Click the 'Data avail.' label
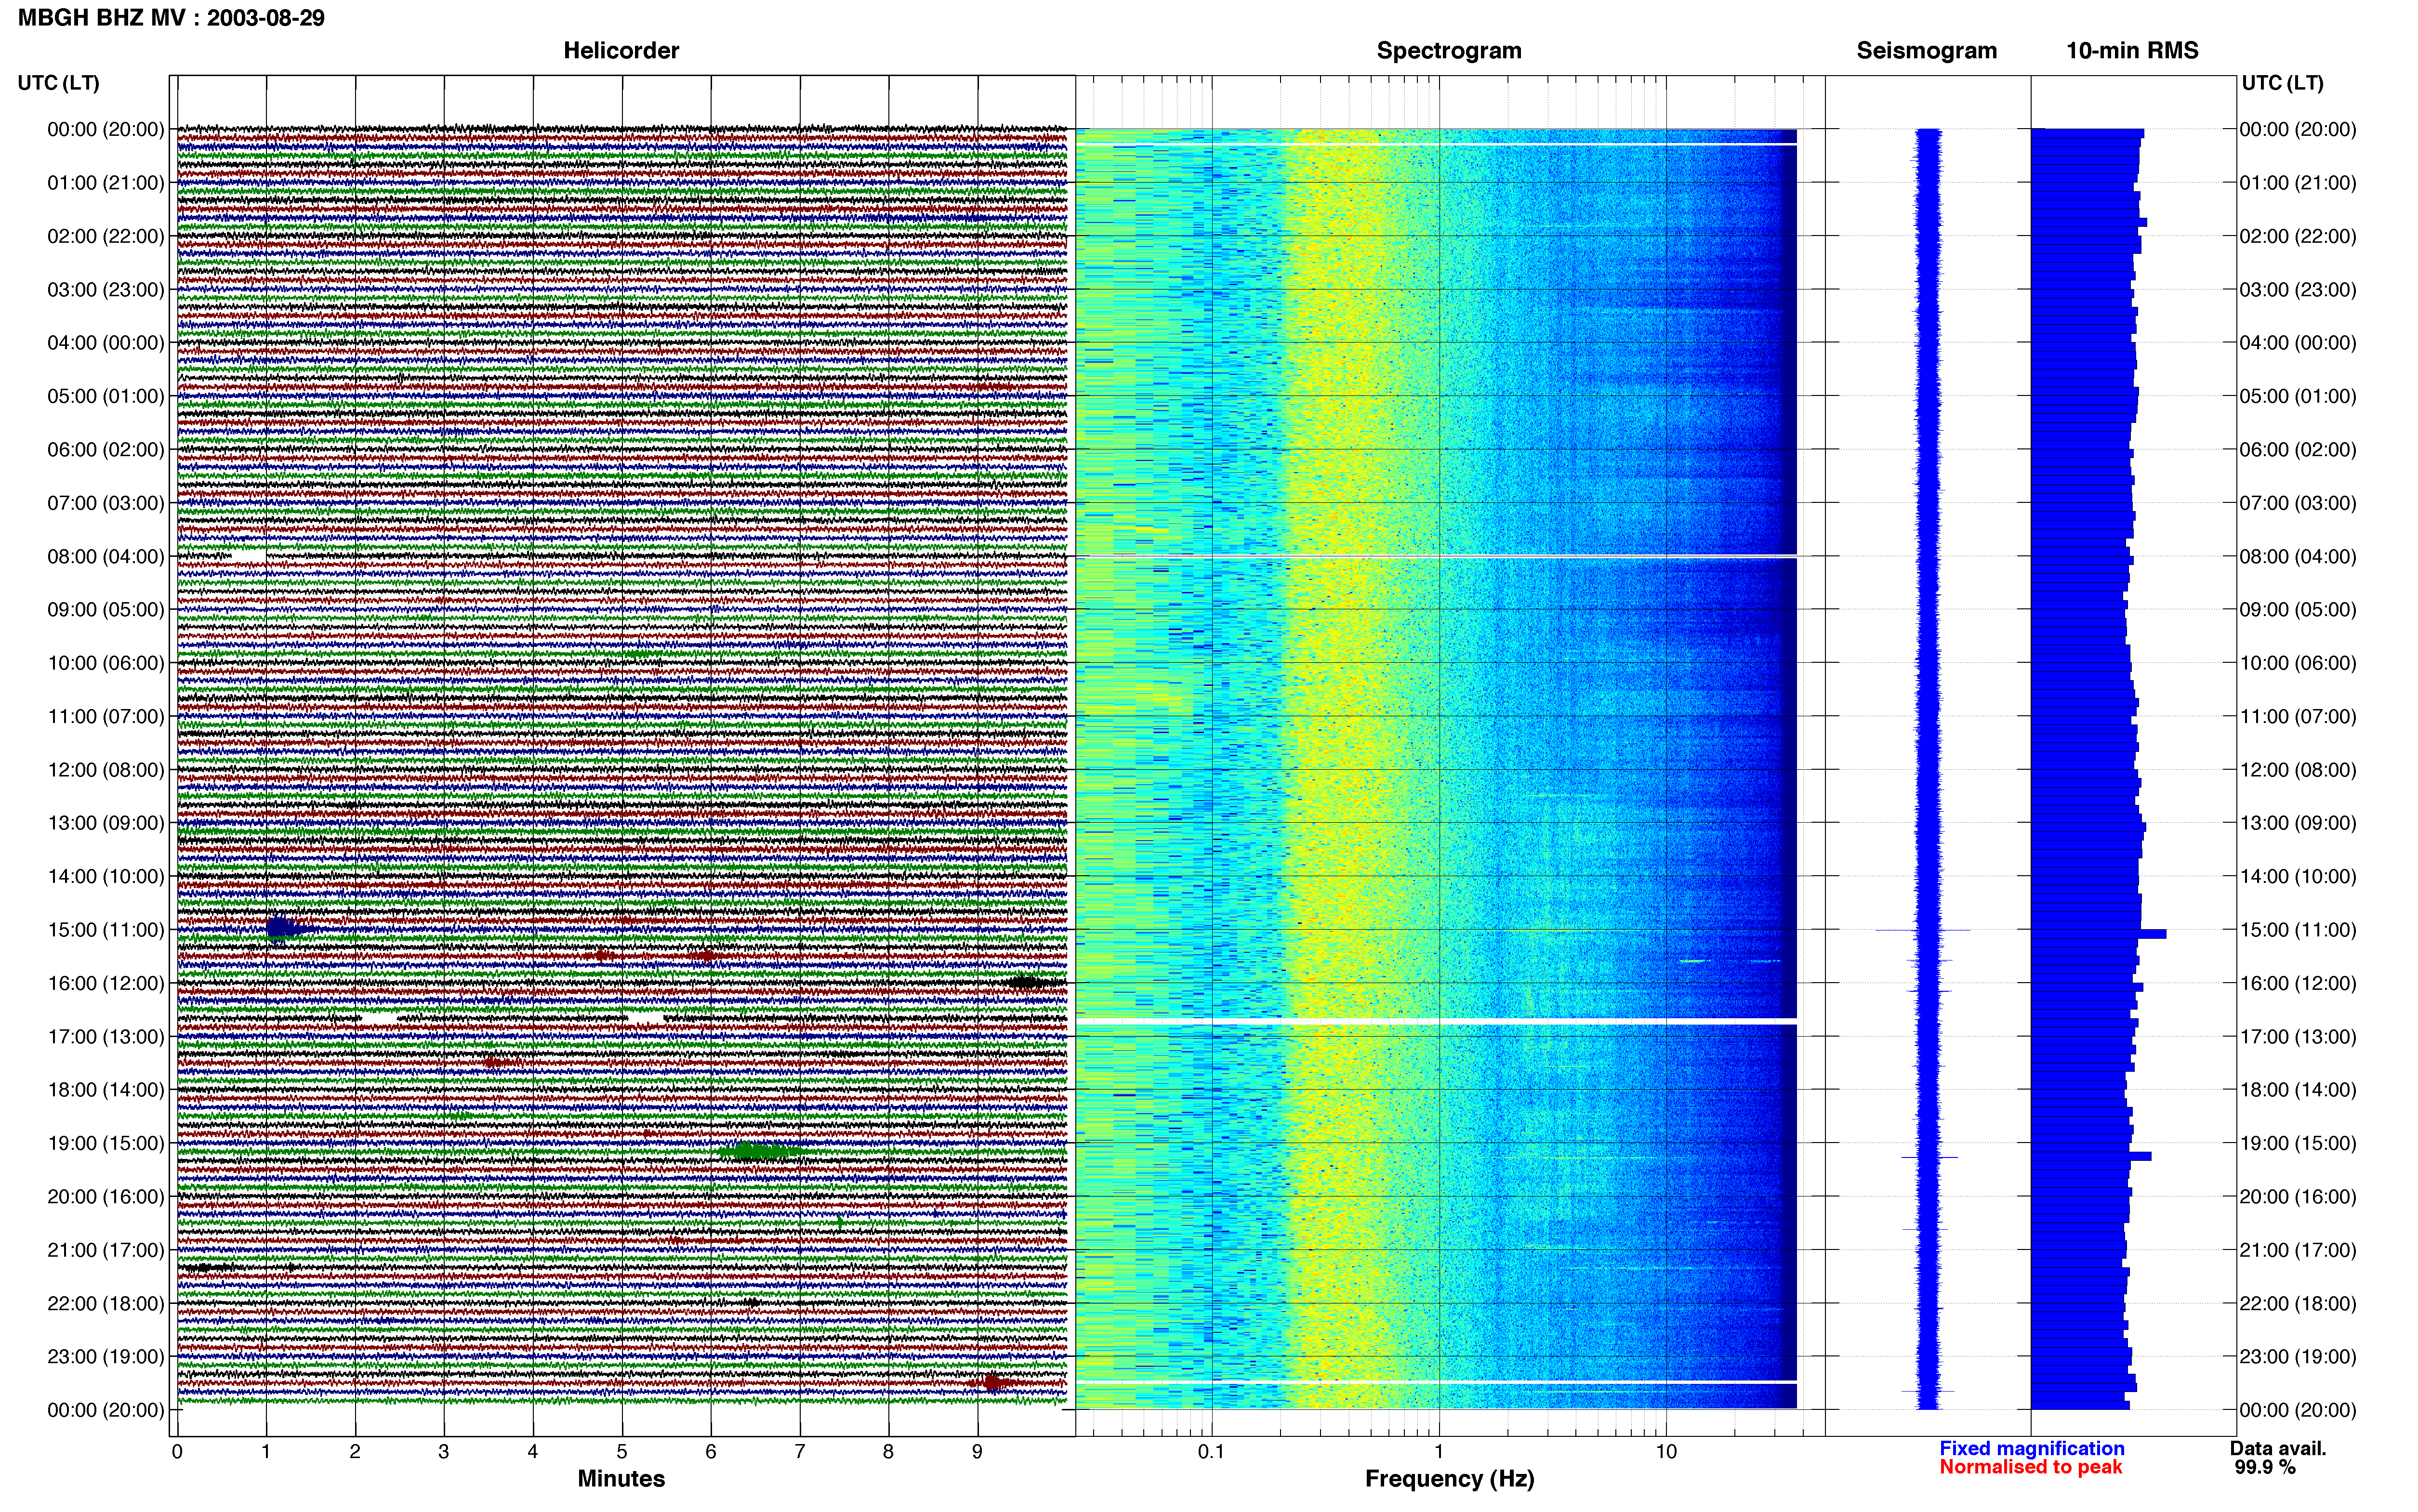 [2278, 1448]
